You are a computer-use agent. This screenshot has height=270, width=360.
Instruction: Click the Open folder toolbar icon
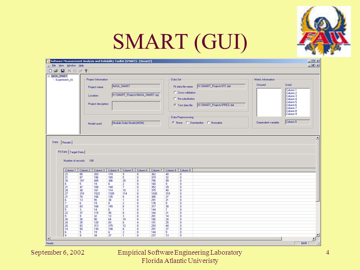(x=56, y=71)
